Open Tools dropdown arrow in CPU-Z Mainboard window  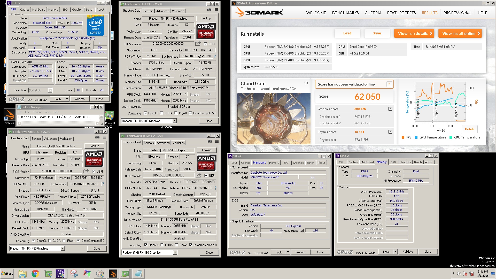point(288,252)
